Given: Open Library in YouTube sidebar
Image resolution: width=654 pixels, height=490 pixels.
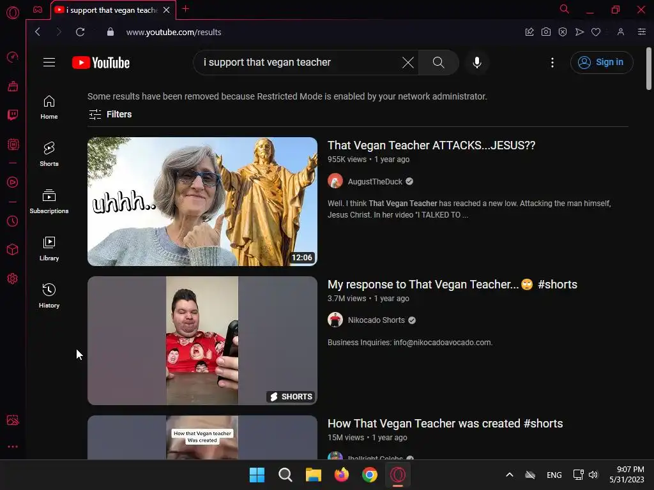Looking at the screenshot, I should tap(49, 249).
